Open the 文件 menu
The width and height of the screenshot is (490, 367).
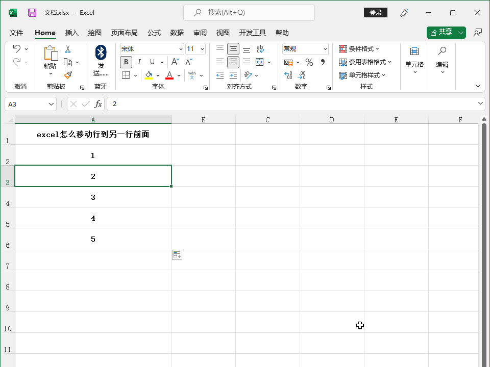(16, 33)
